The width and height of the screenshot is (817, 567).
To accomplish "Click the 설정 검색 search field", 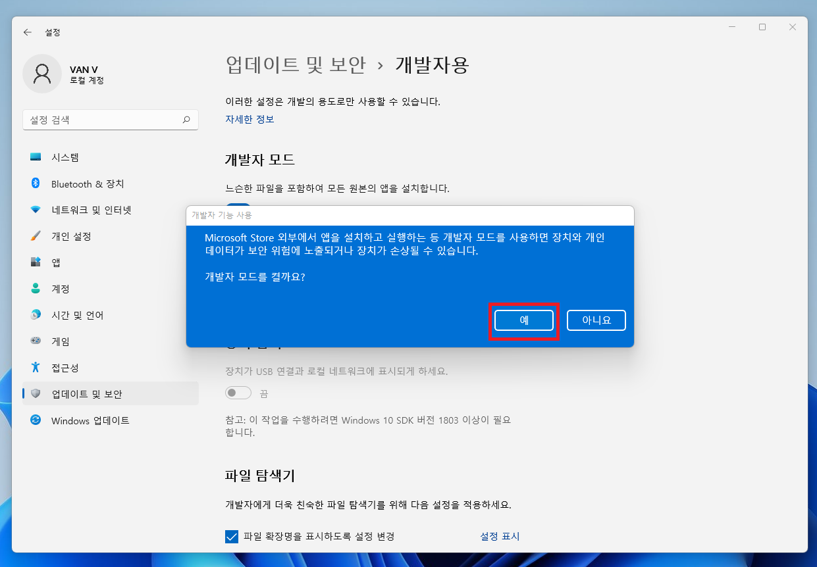I will coord(111,120).
